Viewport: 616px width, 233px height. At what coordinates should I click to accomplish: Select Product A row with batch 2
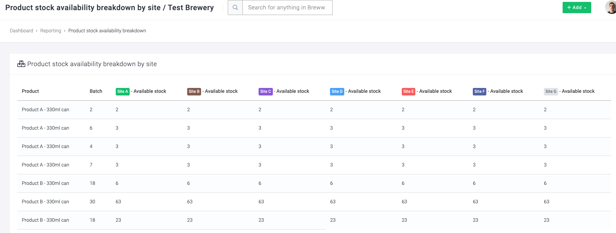point(314,110)
